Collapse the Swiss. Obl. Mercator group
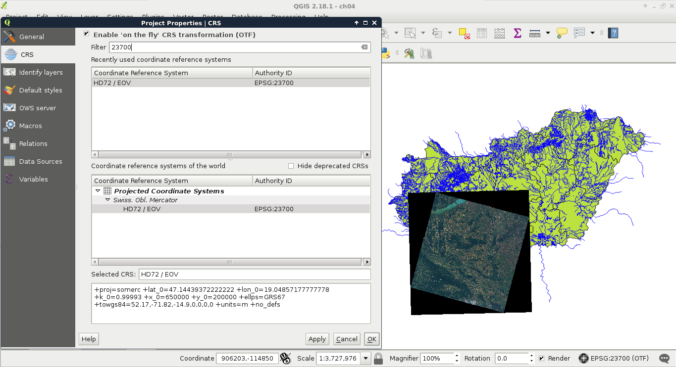The width and height of the screenshot is (676, 367). pos(107,200)
